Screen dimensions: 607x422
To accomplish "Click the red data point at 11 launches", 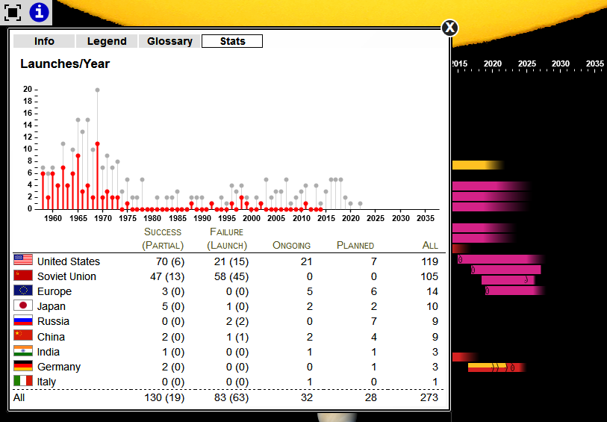I will 98,143.
